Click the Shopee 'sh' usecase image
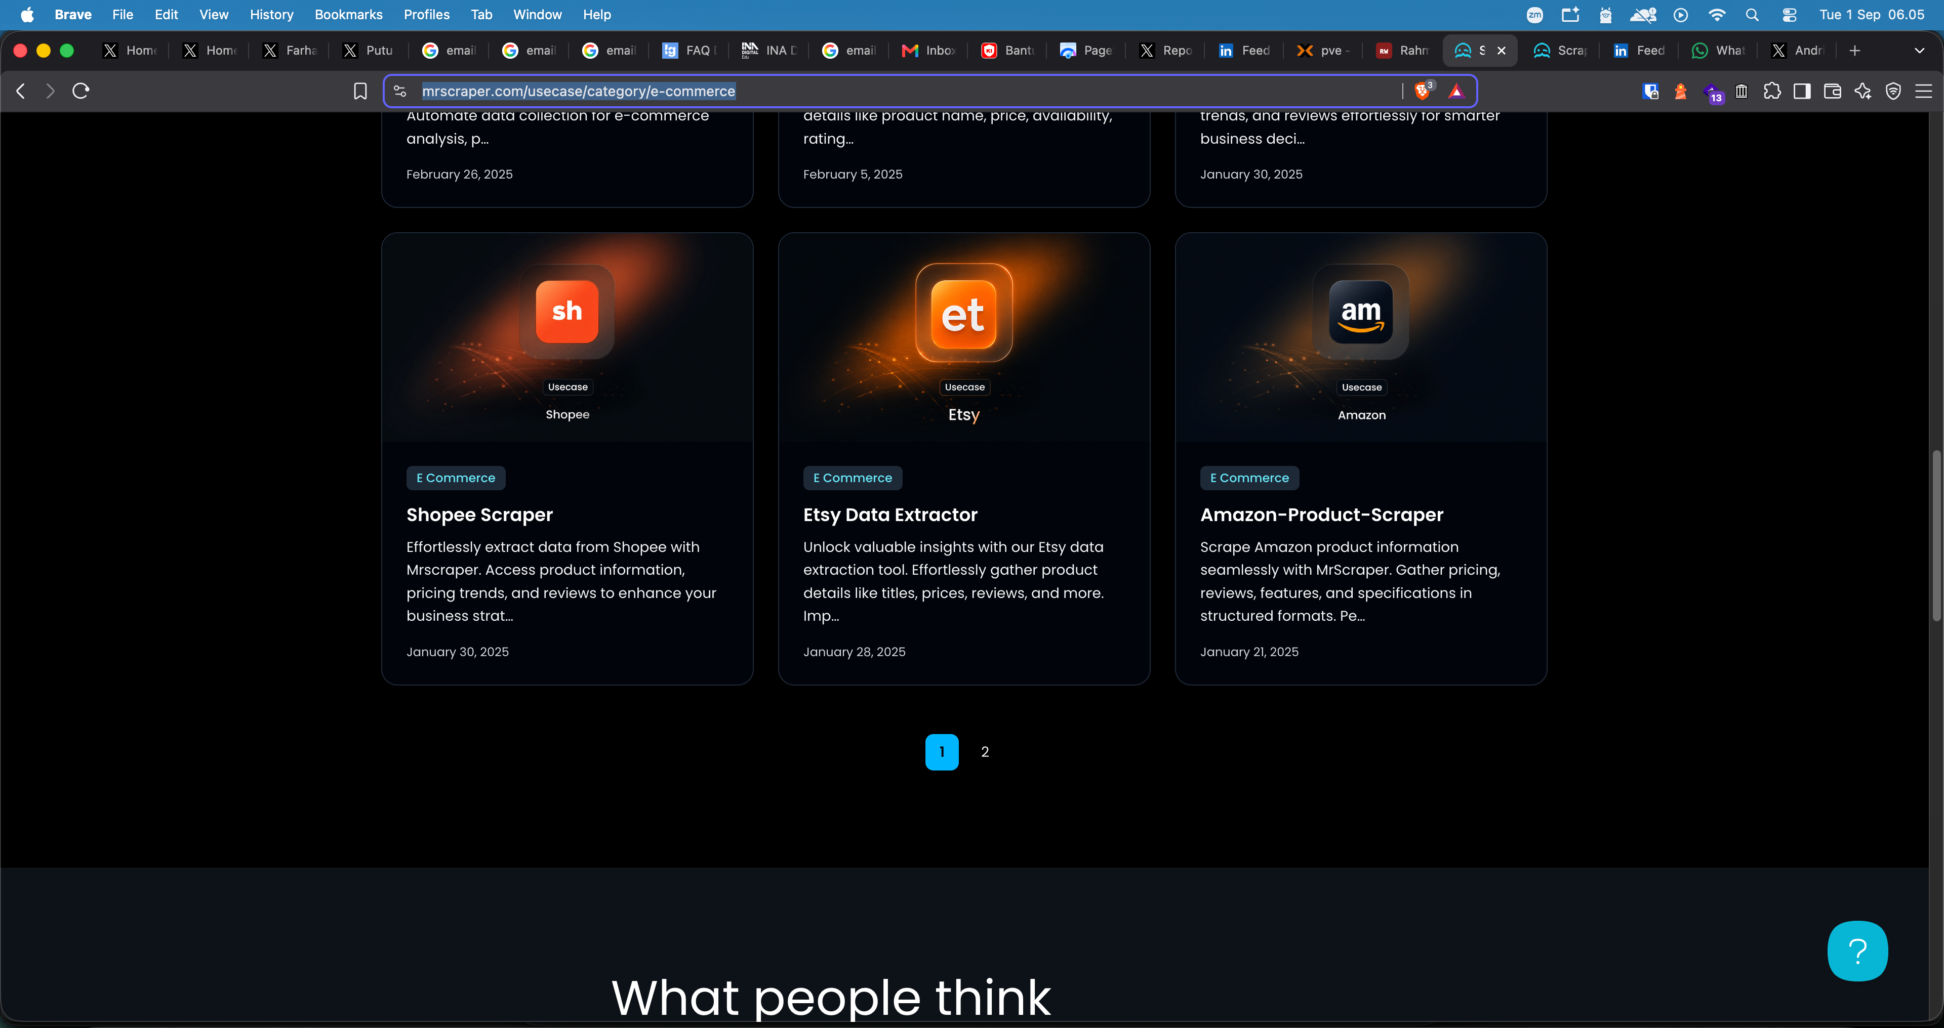 point(568,336)
